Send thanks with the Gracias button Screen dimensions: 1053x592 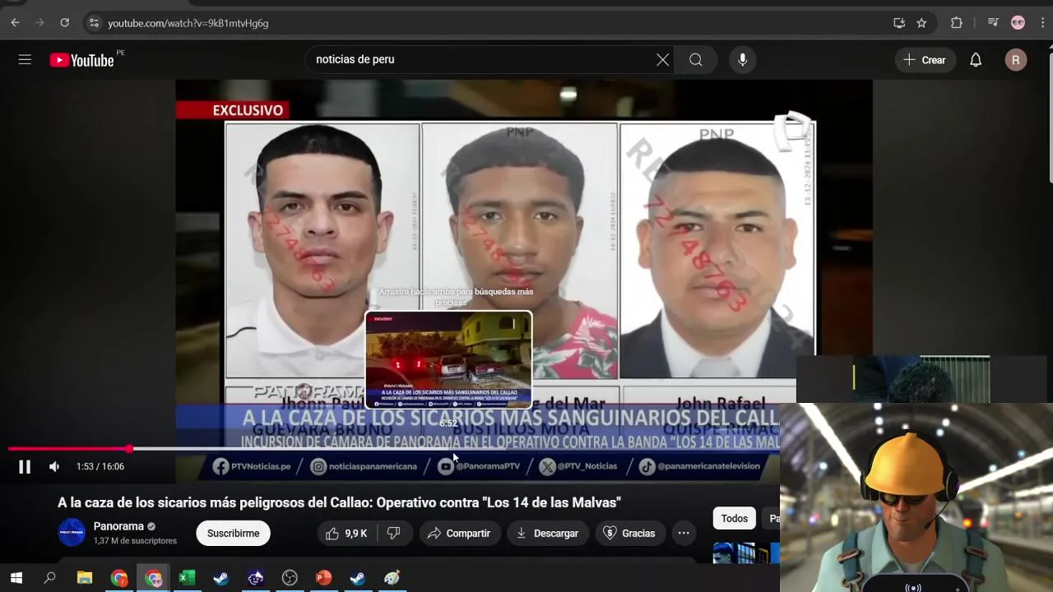click(629, 534)
